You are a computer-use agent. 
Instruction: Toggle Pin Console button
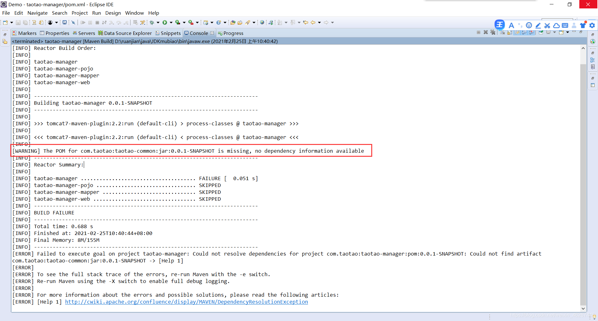tap(541, 32)
